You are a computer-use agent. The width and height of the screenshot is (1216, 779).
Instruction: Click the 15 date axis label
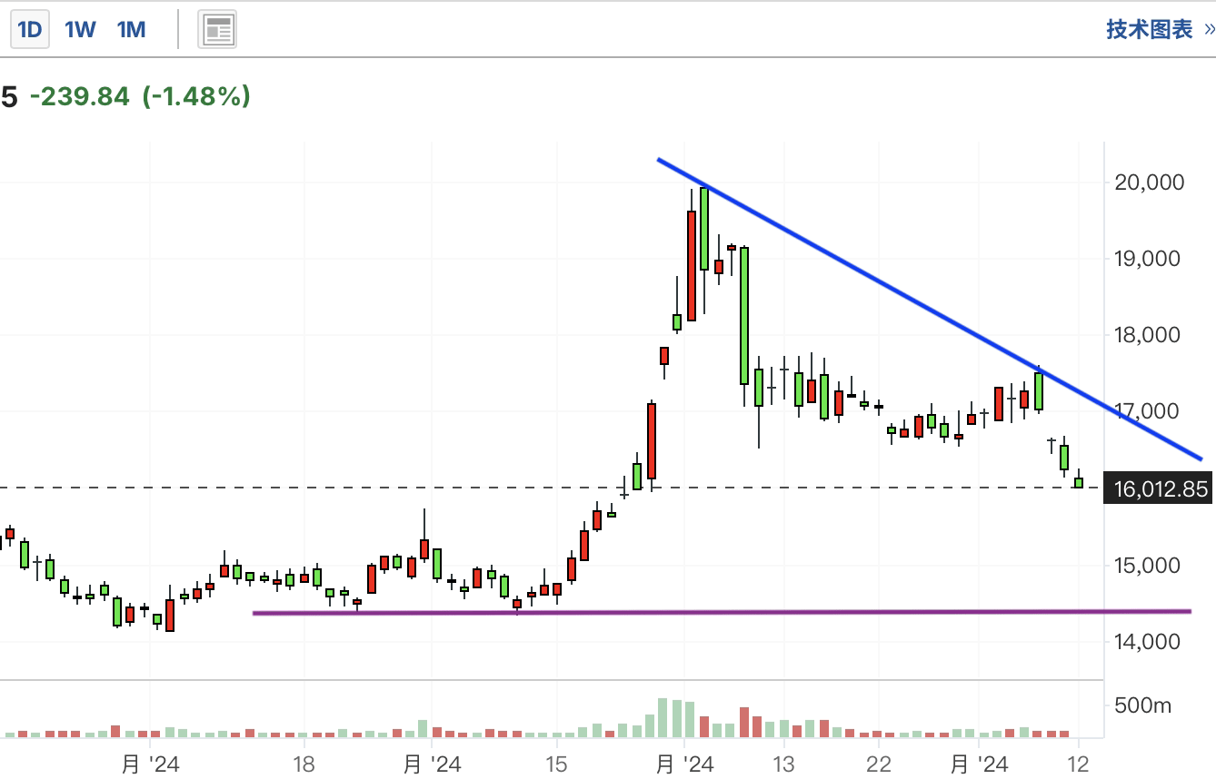[556, 764]
